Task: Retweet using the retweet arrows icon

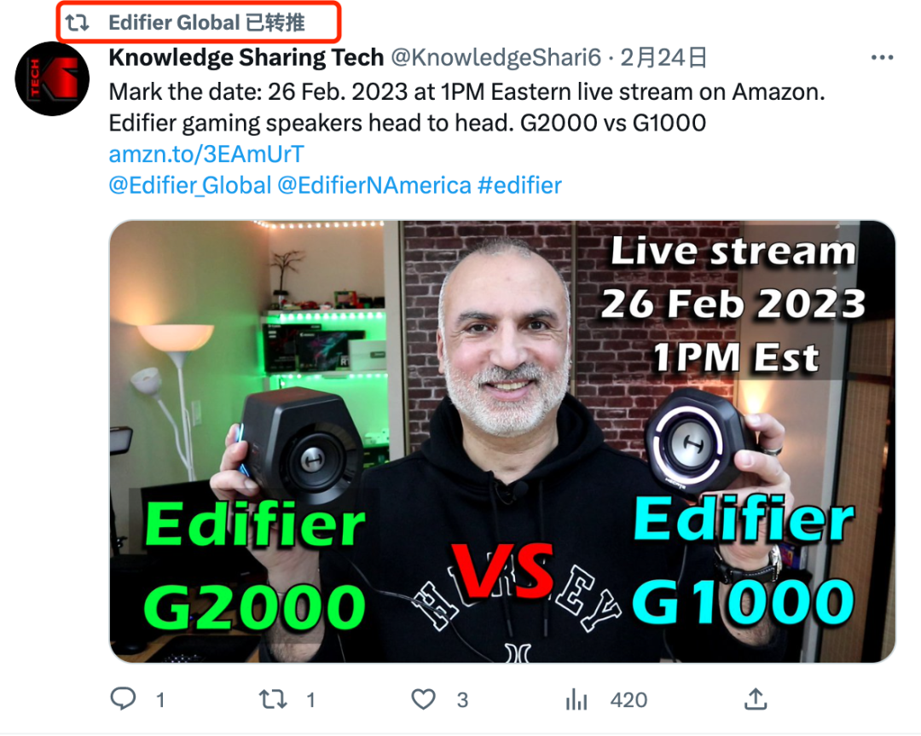Action: click(273, 699)
